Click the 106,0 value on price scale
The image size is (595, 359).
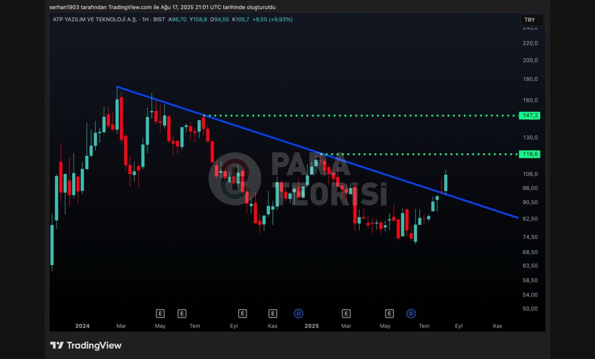(x=530, y=174)
